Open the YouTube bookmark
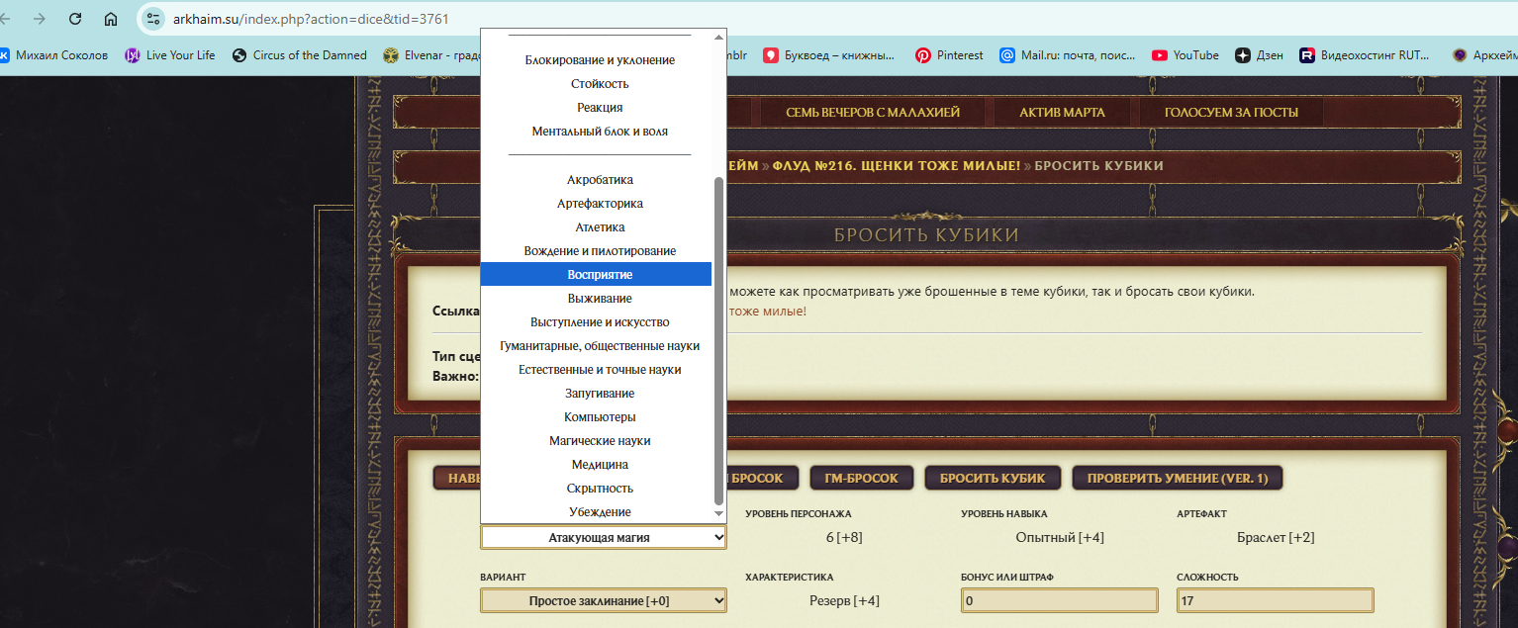 [1186, 55]
